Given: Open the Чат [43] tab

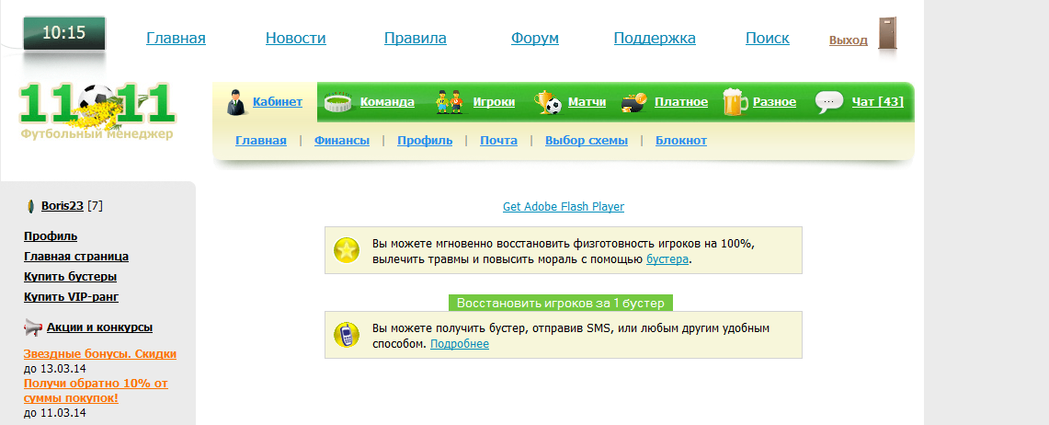Looking at the screenshot, I should point(877,102).
